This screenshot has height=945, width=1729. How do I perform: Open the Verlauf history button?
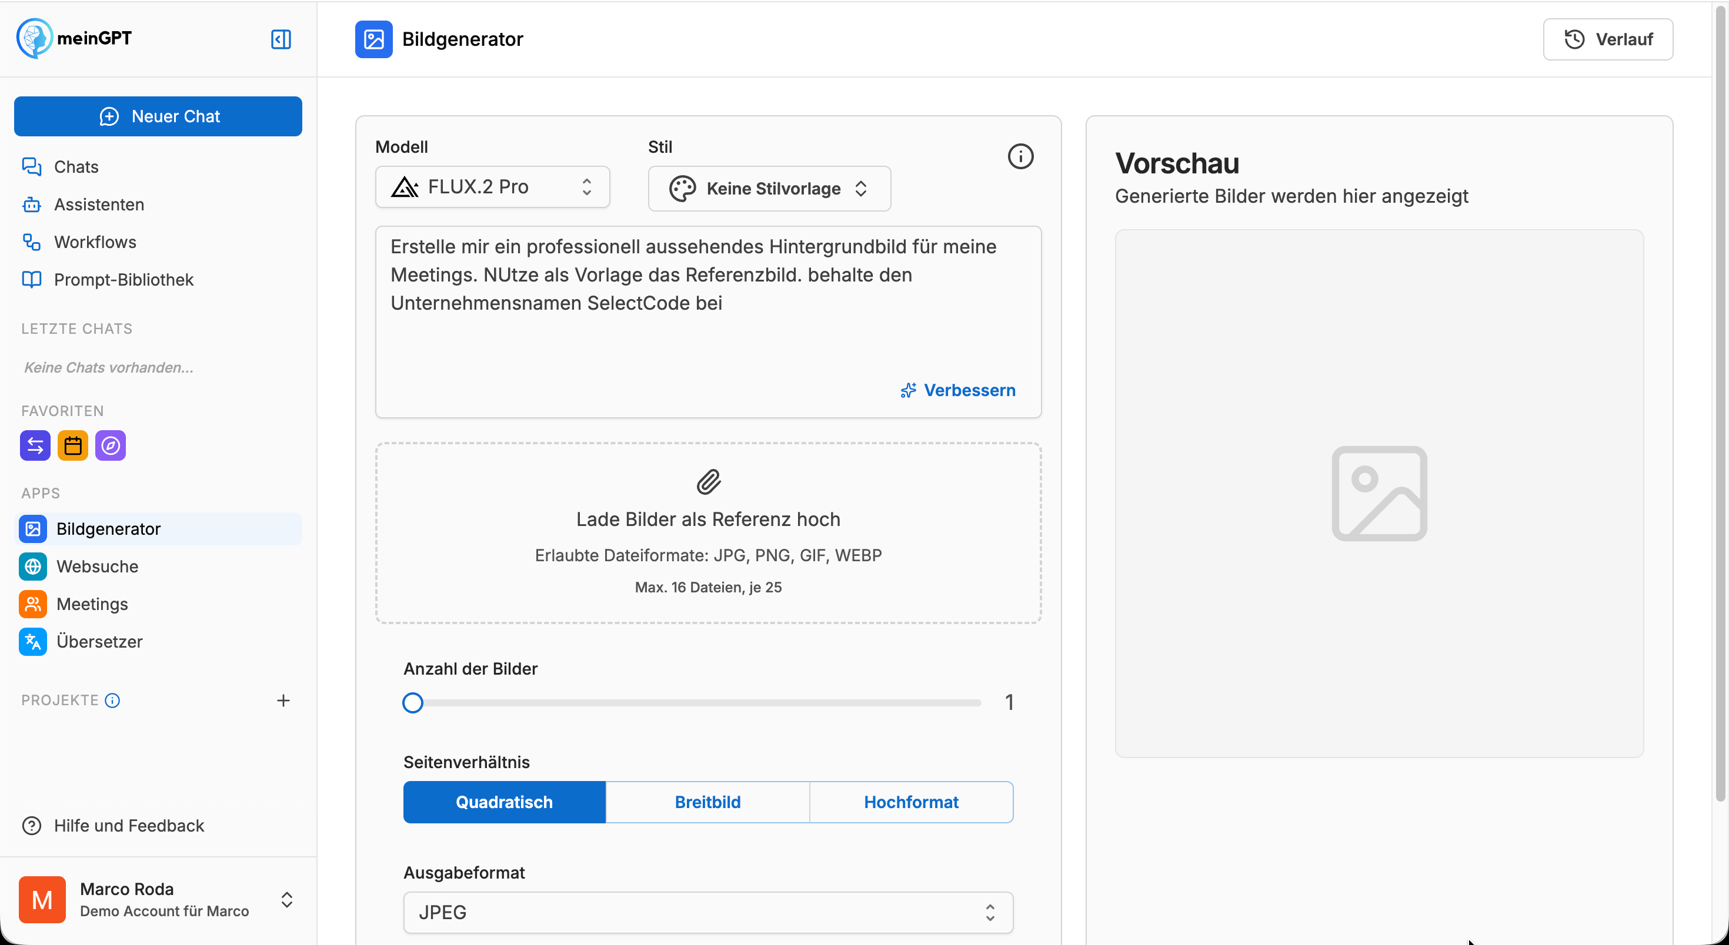click(1607, 39)
